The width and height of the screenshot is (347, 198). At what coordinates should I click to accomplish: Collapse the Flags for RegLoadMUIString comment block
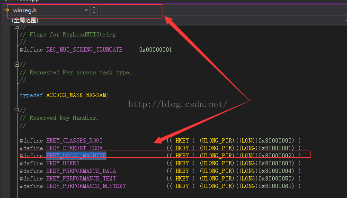coord(17,27)
